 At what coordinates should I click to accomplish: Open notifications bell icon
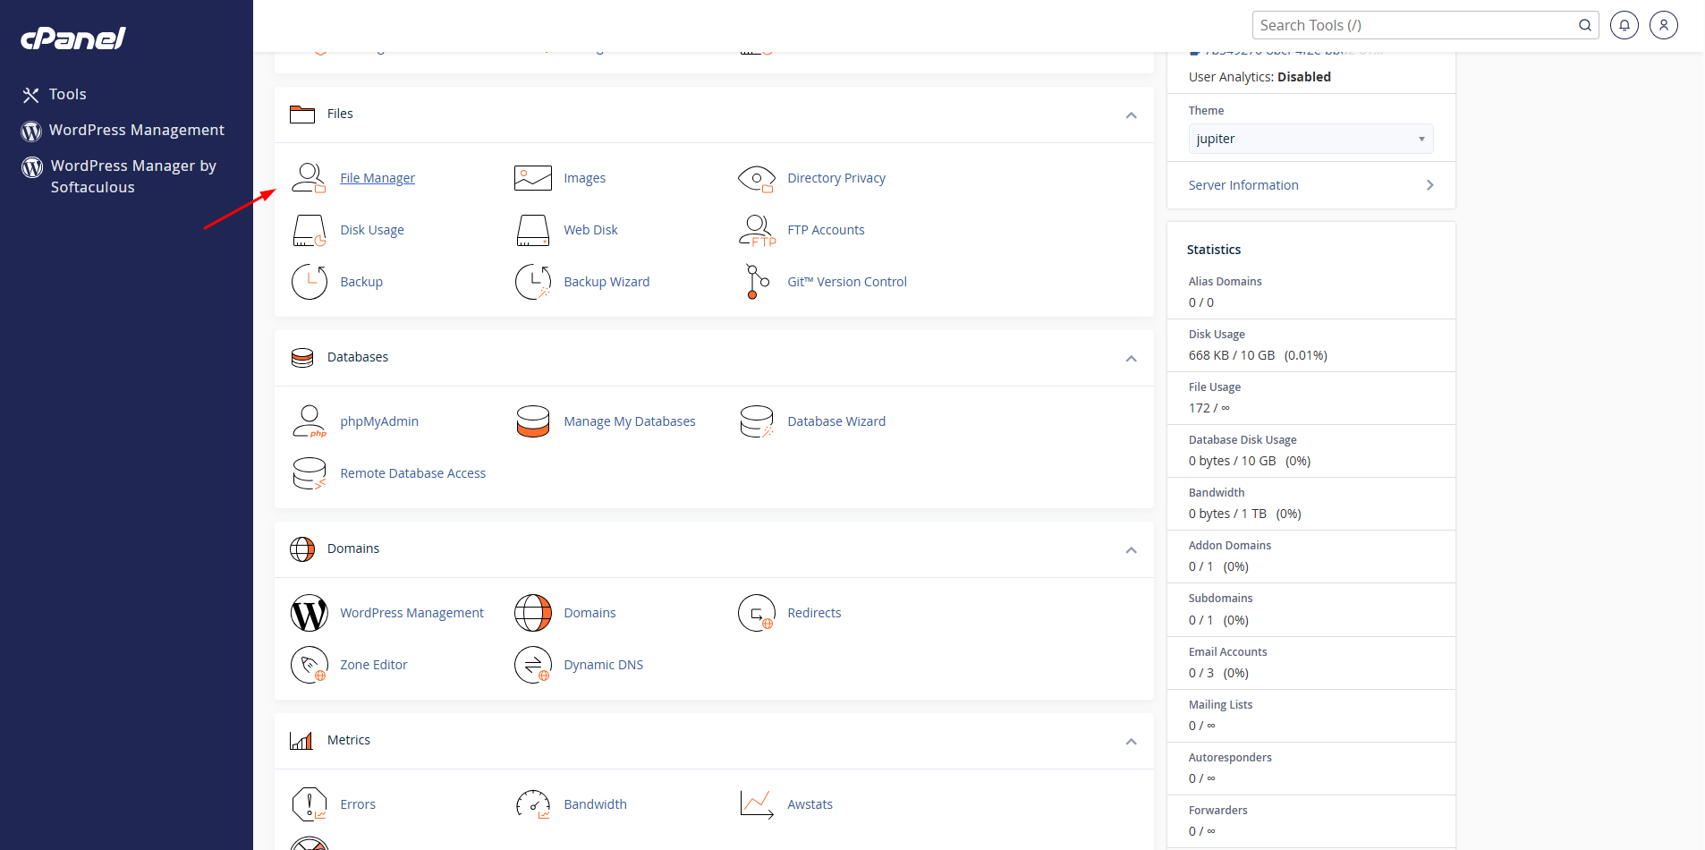click(1624, 25)
